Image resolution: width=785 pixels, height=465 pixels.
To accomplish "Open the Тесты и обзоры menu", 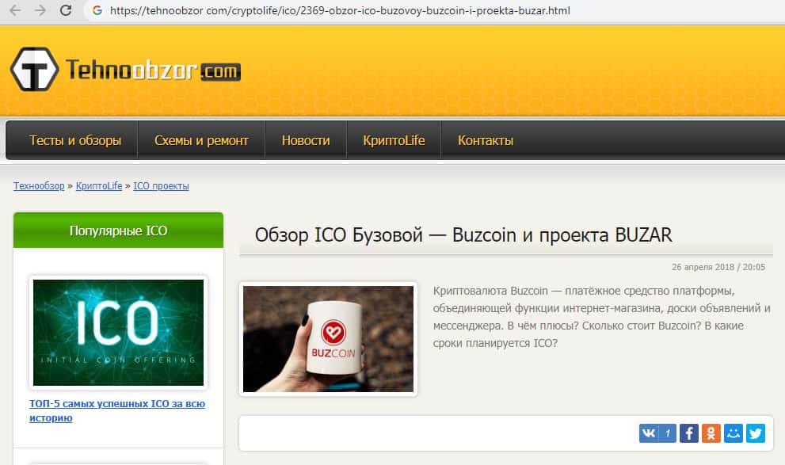I will (x=75, y=140).
